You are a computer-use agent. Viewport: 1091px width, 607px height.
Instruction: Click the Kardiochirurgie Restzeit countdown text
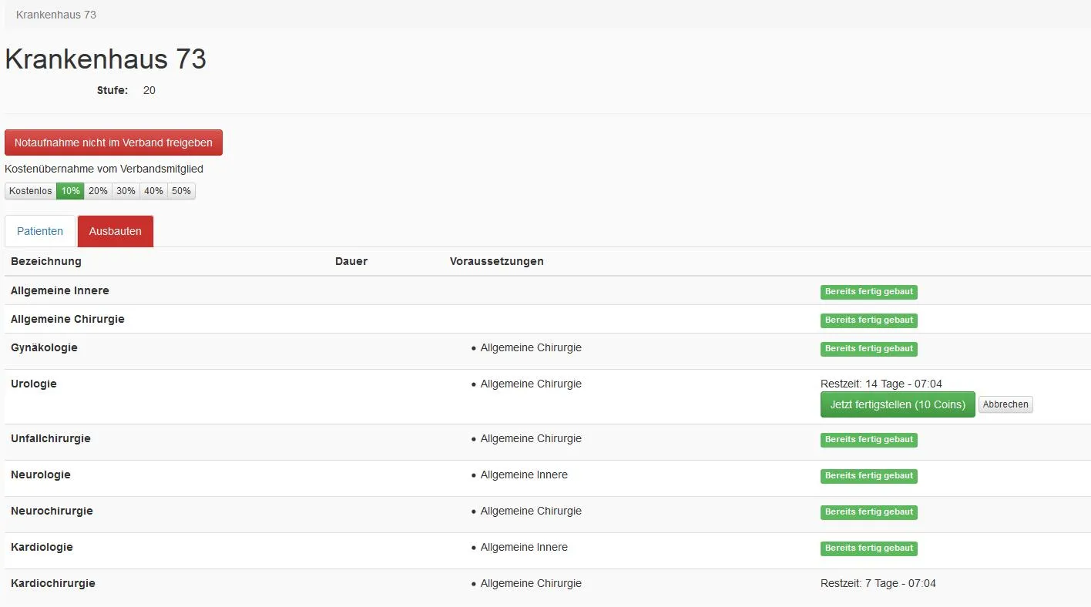click(x=878, y=583)
